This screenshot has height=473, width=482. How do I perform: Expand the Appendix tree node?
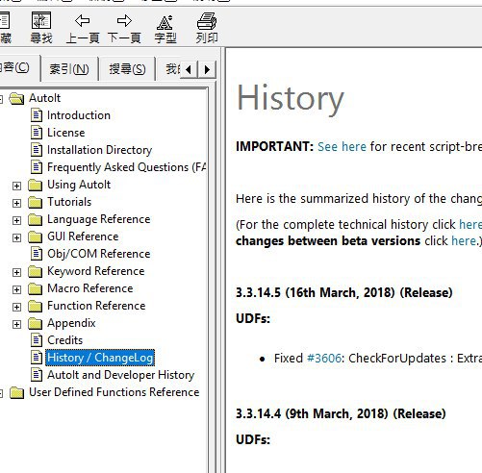[16, 324]
